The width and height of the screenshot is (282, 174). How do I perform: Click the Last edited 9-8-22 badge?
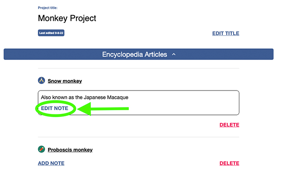point(51,33)
